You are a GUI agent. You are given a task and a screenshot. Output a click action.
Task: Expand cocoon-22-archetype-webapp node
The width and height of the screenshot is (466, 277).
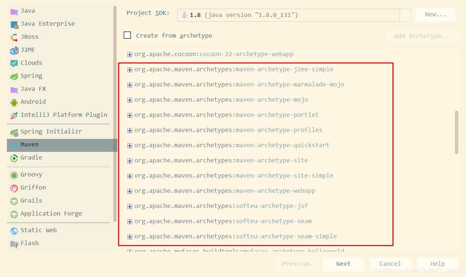(x=130, y=55)
